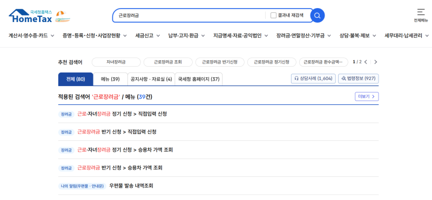Toggle the 결과내 재검색 checkbox

click(x=273, y=16)
